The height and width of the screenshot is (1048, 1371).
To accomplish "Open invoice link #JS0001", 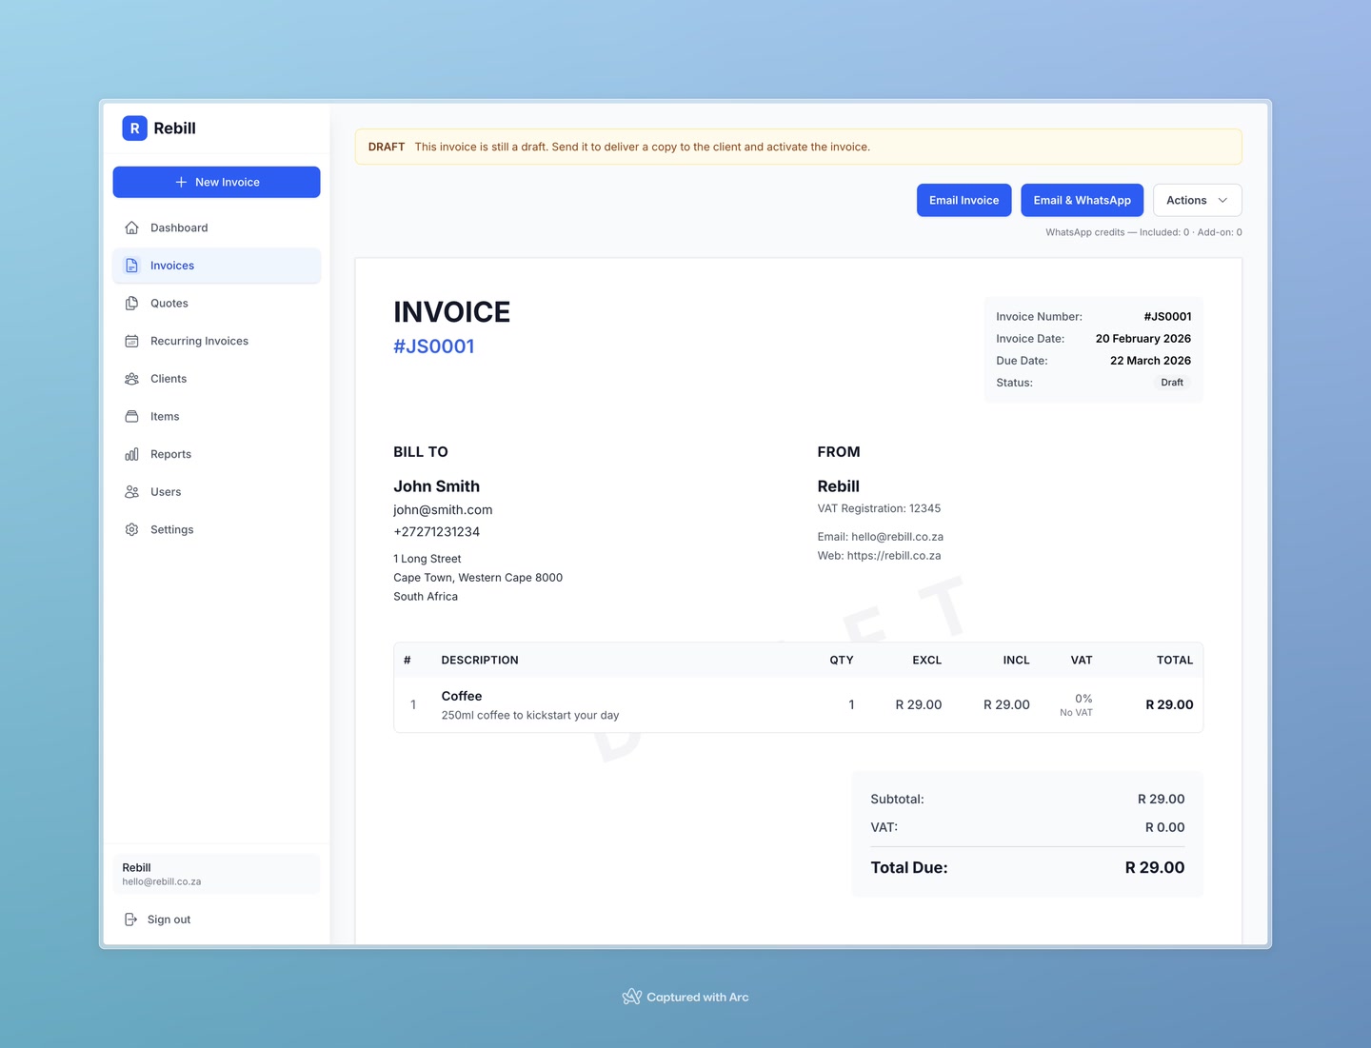I will pyautogui.click(x=434, y=346).
